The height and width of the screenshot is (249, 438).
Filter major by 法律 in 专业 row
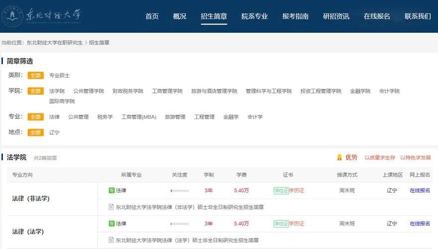tap(54, 117)
